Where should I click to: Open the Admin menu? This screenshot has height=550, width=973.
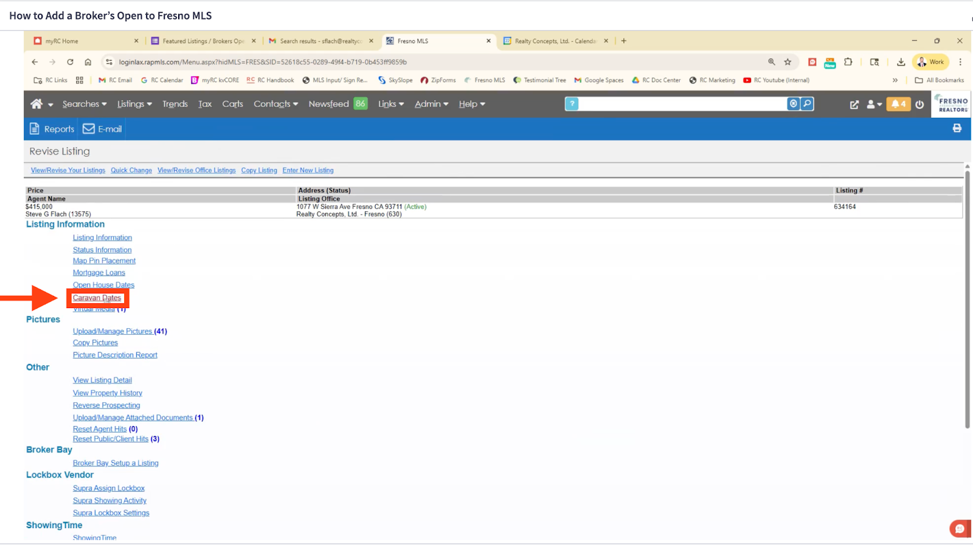click(x=431, y=104)
